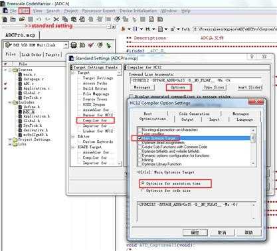
Task: Click the derivative.h file icon
Action: [20, 130]
